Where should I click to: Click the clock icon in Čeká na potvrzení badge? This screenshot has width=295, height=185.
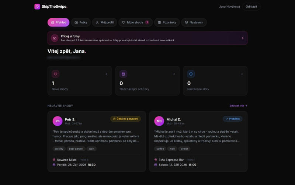[114, 119]
